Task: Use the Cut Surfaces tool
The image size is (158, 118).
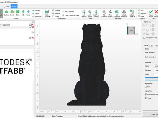Action: pos(117,13)
